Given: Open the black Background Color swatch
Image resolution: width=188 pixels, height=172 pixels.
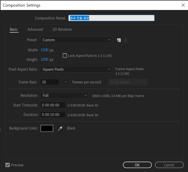Looking at the screenshot, I should pos(47,128).
